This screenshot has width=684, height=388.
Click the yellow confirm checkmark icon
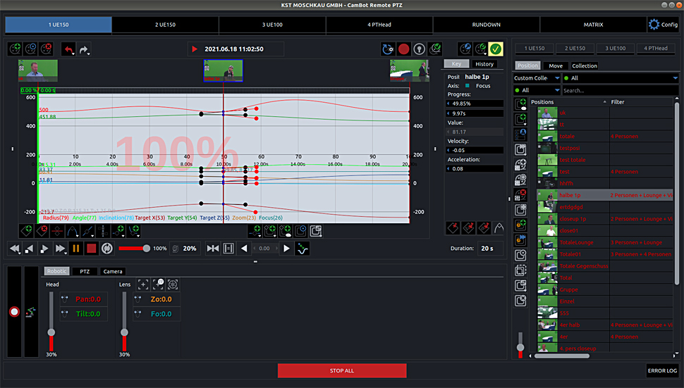tap(496, 49)
